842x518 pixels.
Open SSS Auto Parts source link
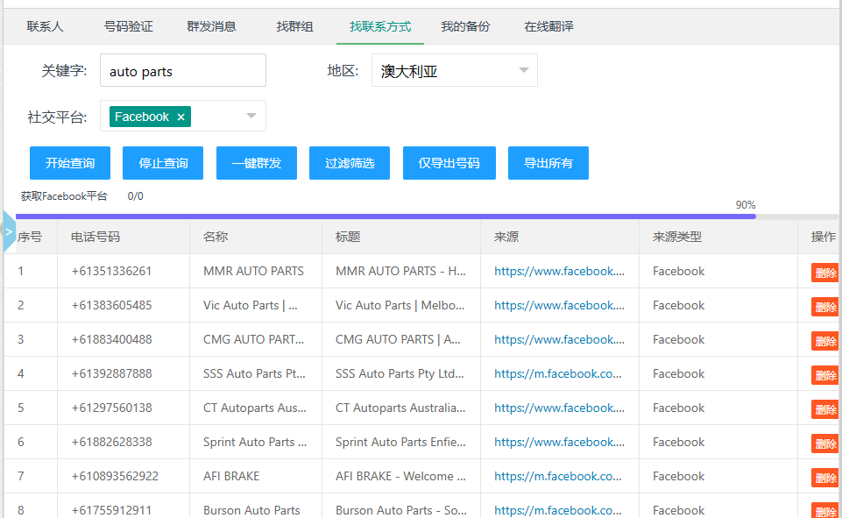558,373
